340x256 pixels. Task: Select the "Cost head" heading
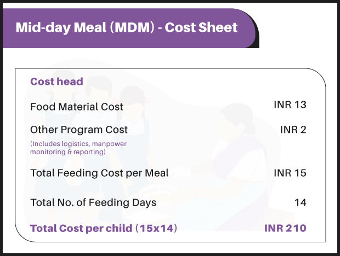point(56,82)
